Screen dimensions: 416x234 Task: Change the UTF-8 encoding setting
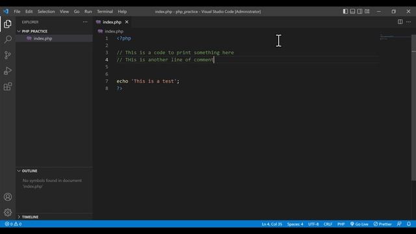pyautogui.click(x=313, y=224)
